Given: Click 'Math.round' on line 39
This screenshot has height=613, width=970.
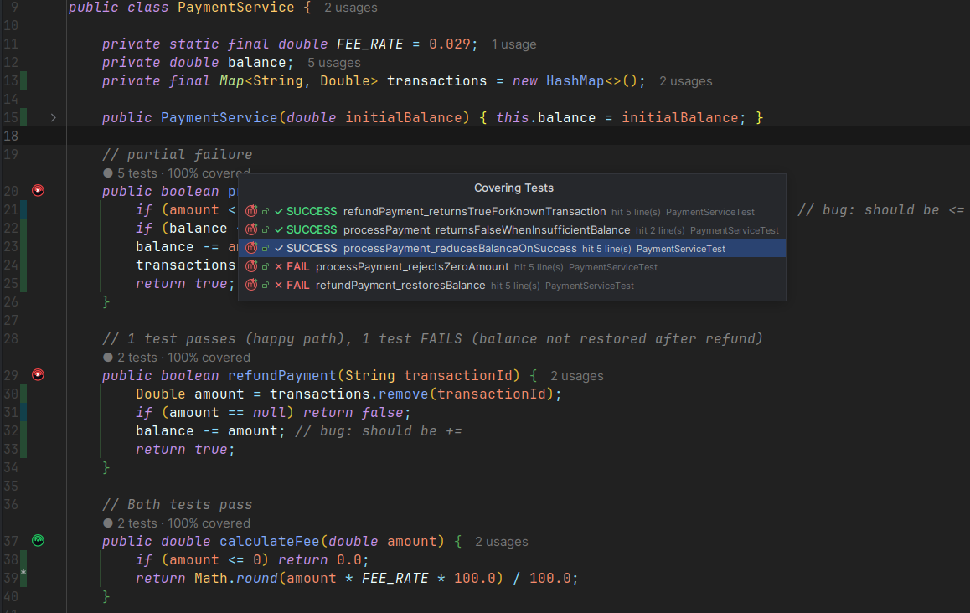Looking at the screenshot, I should [x=235, y=579].
